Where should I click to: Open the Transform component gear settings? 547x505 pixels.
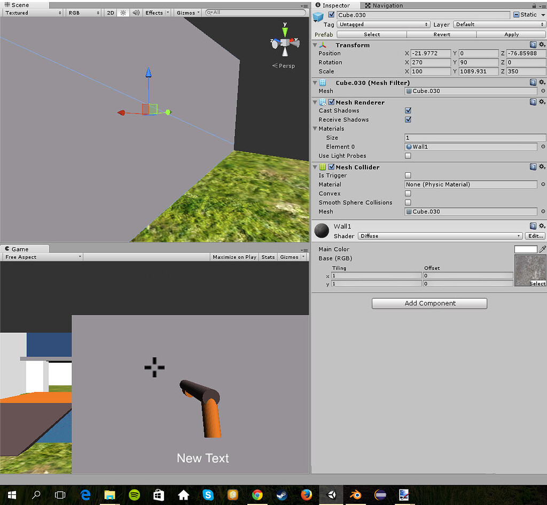541,45
